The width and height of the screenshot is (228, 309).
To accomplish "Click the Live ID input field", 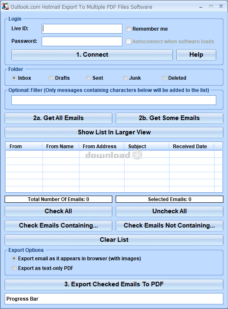I will click(82, 29).
